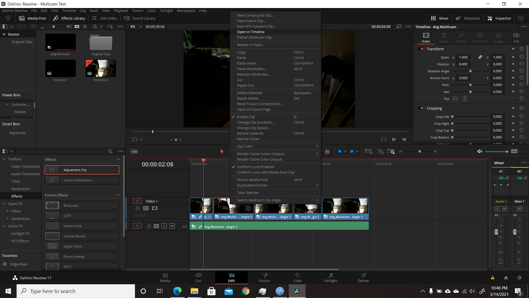Collapse the Fusion Effects section
Viewport: 529px width, 298px height.
118,195
